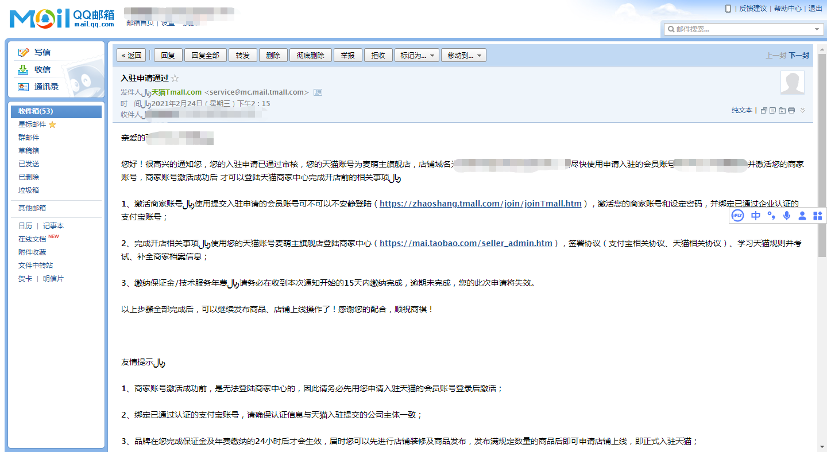
Task: Open the 收件箱(53) inbox folder
Action: (x=56, y=111)
